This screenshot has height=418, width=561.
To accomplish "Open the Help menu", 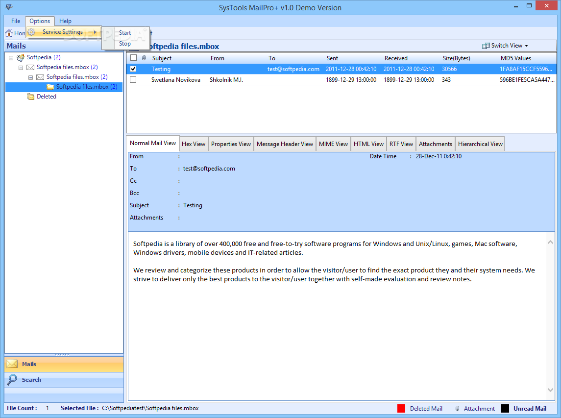I will tap(65, 21).
